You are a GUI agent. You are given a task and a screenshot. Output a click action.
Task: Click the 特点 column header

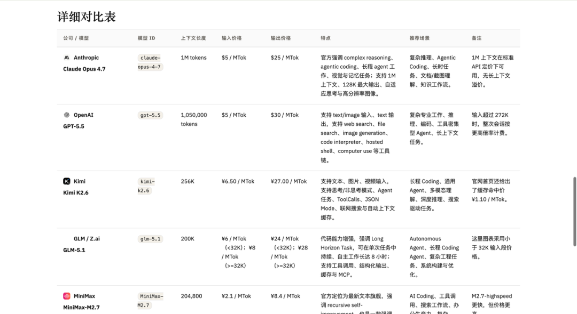[x=325, y=38]
